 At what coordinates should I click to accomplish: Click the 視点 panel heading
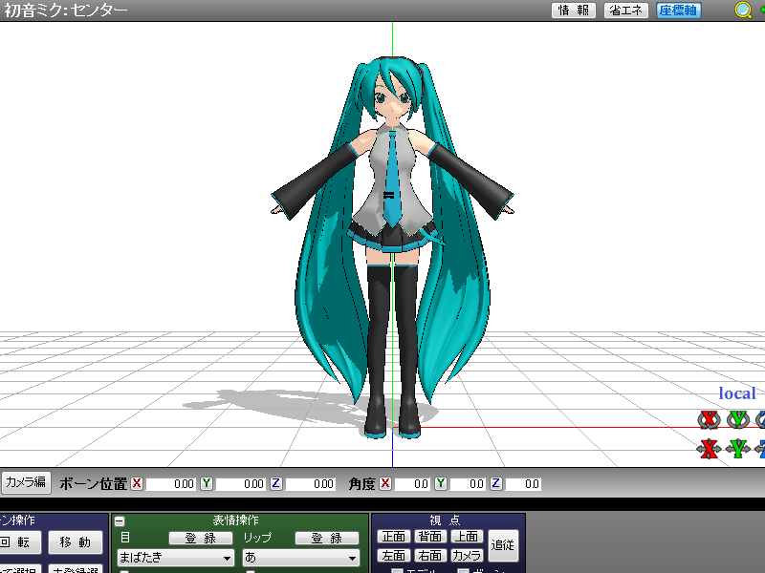coord(445,520)
